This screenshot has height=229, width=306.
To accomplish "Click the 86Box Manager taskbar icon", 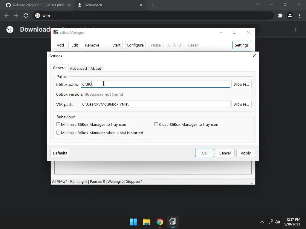I will [x=173, y=222].
